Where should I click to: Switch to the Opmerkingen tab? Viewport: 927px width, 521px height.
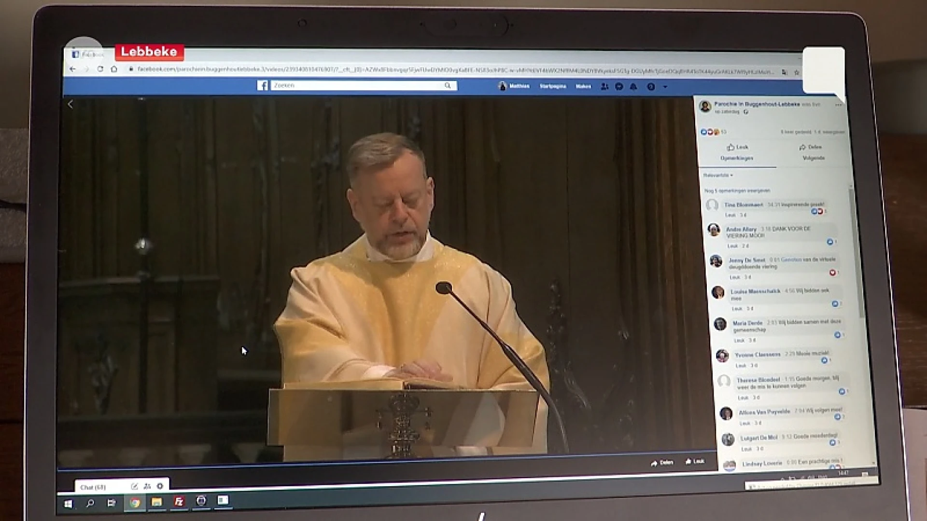[x=737, y=158]
